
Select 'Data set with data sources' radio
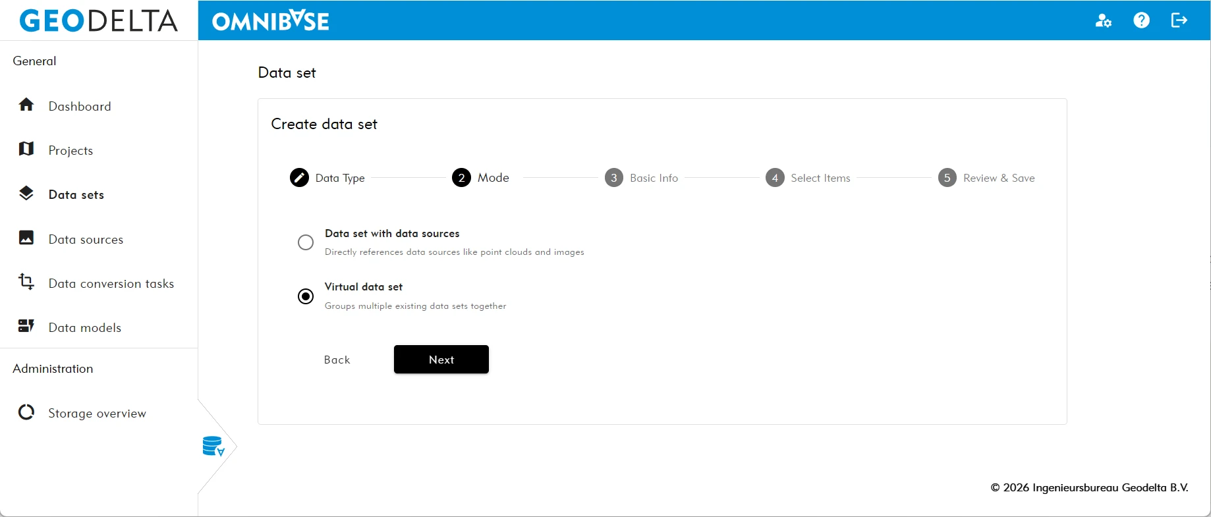(306, 242)
